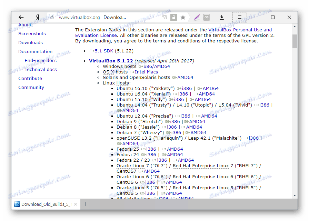Open Community in the sidebar
This screenshot has height=221, width=309.
31,88
